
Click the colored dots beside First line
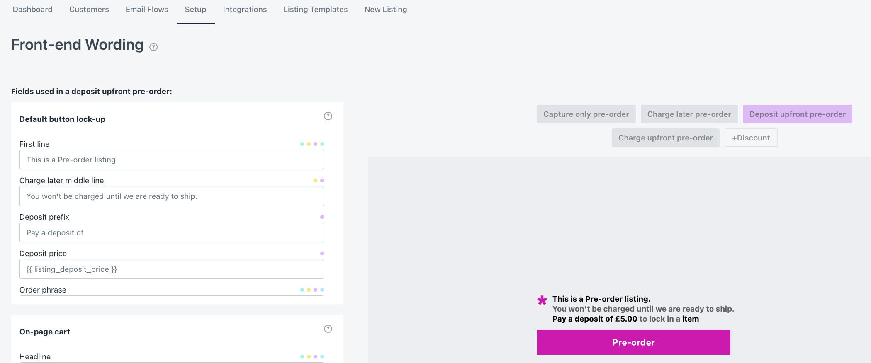(x=312, y=144)
